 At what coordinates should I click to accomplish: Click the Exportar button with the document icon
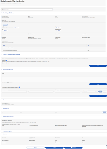[73, 148]
